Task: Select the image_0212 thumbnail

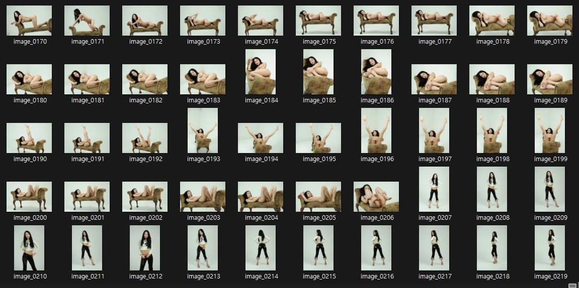Action: pos(145,248)
